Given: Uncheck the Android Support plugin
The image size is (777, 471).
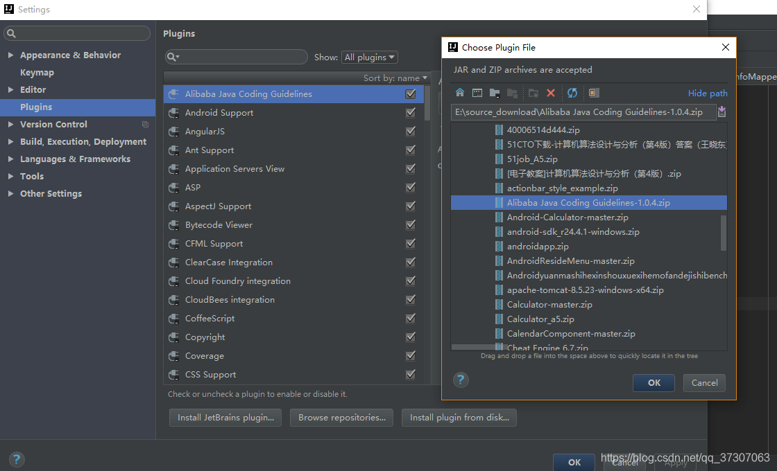Looking at the screenshot, I should [410, 113].
